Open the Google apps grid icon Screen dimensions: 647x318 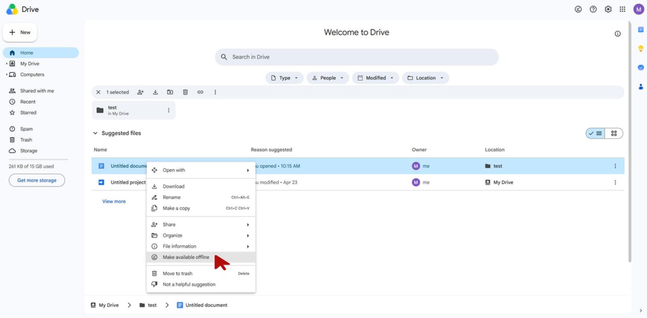pos(622,9)
